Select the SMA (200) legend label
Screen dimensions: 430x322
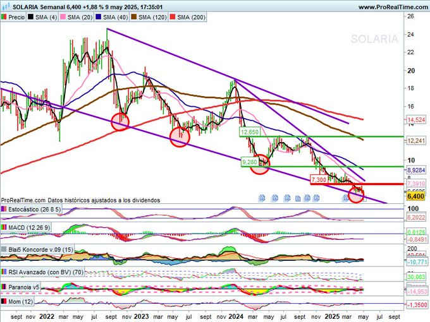coord(191,17)
